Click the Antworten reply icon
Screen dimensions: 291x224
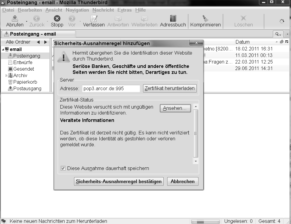tap(118, 18)
